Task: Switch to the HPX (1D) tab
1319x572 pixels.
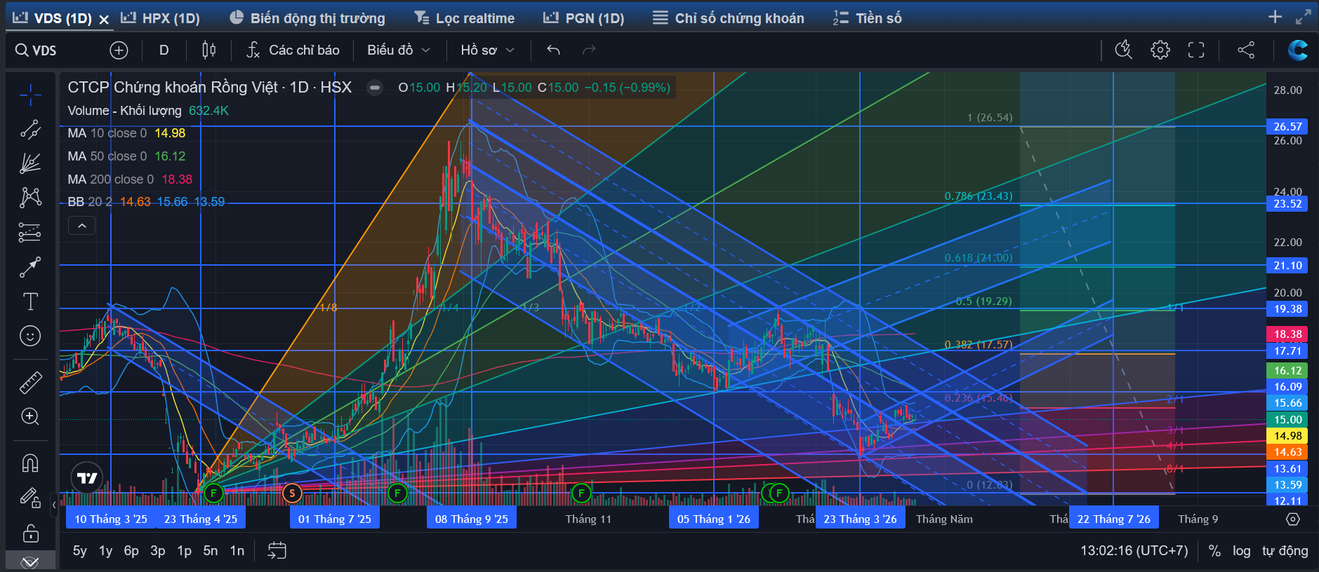Action: pos(160,18)
